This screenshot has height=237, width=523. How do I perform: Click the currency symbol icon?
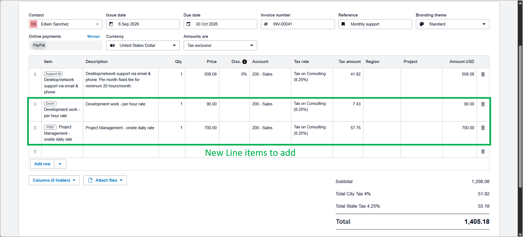click(112, 45)
